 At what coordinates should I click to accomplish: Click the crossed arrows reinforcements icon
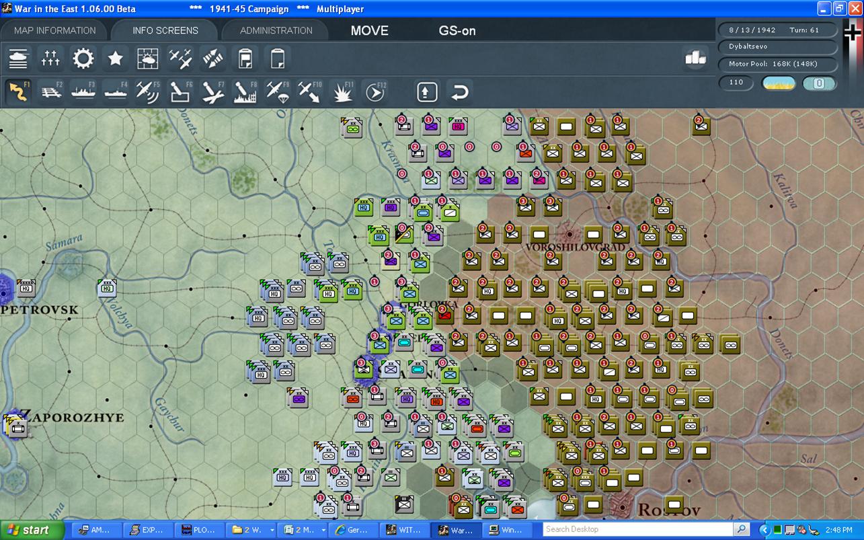(x=212, y=59)
